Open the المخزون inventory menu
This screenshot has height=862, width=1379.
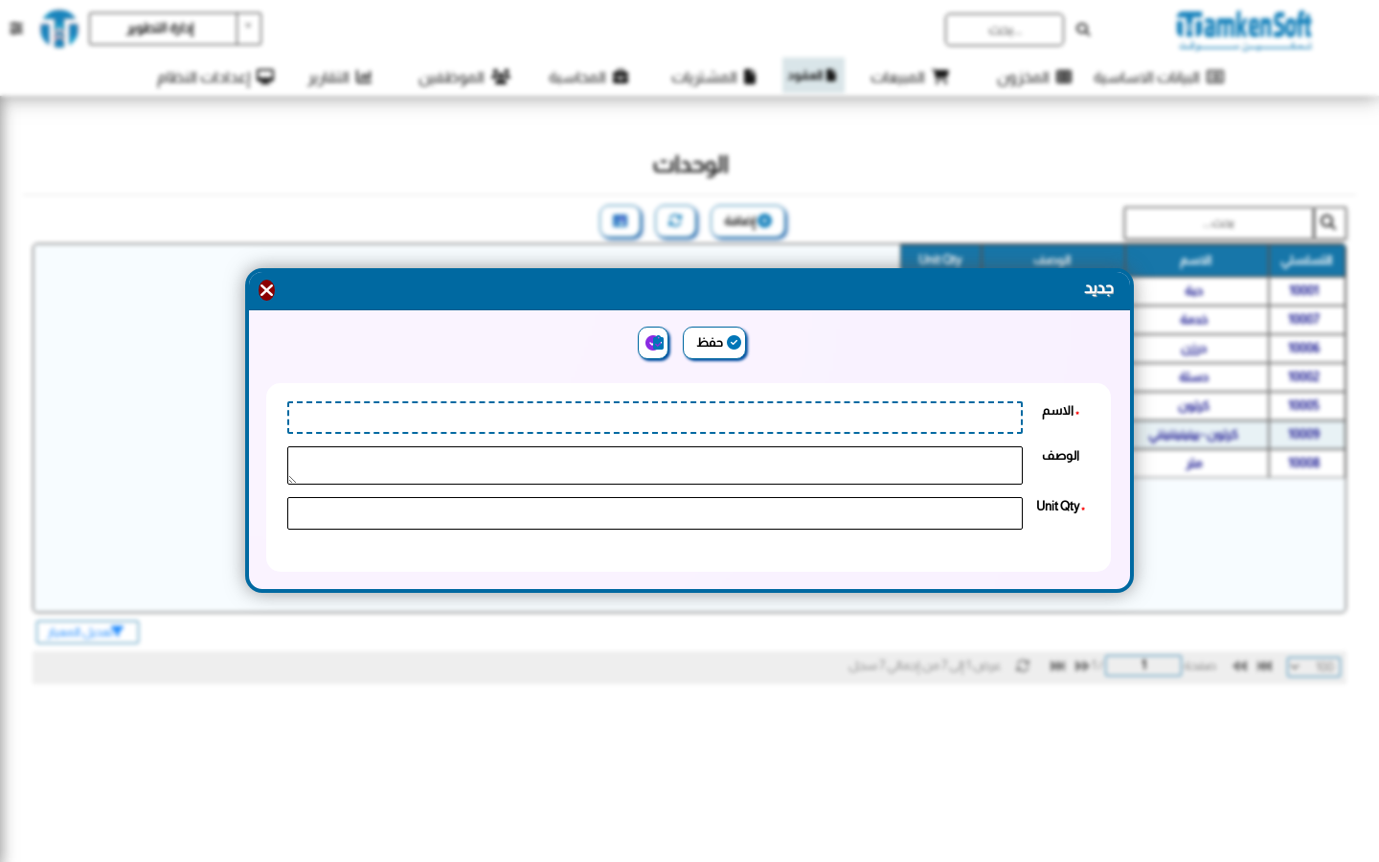[1033, 77]
